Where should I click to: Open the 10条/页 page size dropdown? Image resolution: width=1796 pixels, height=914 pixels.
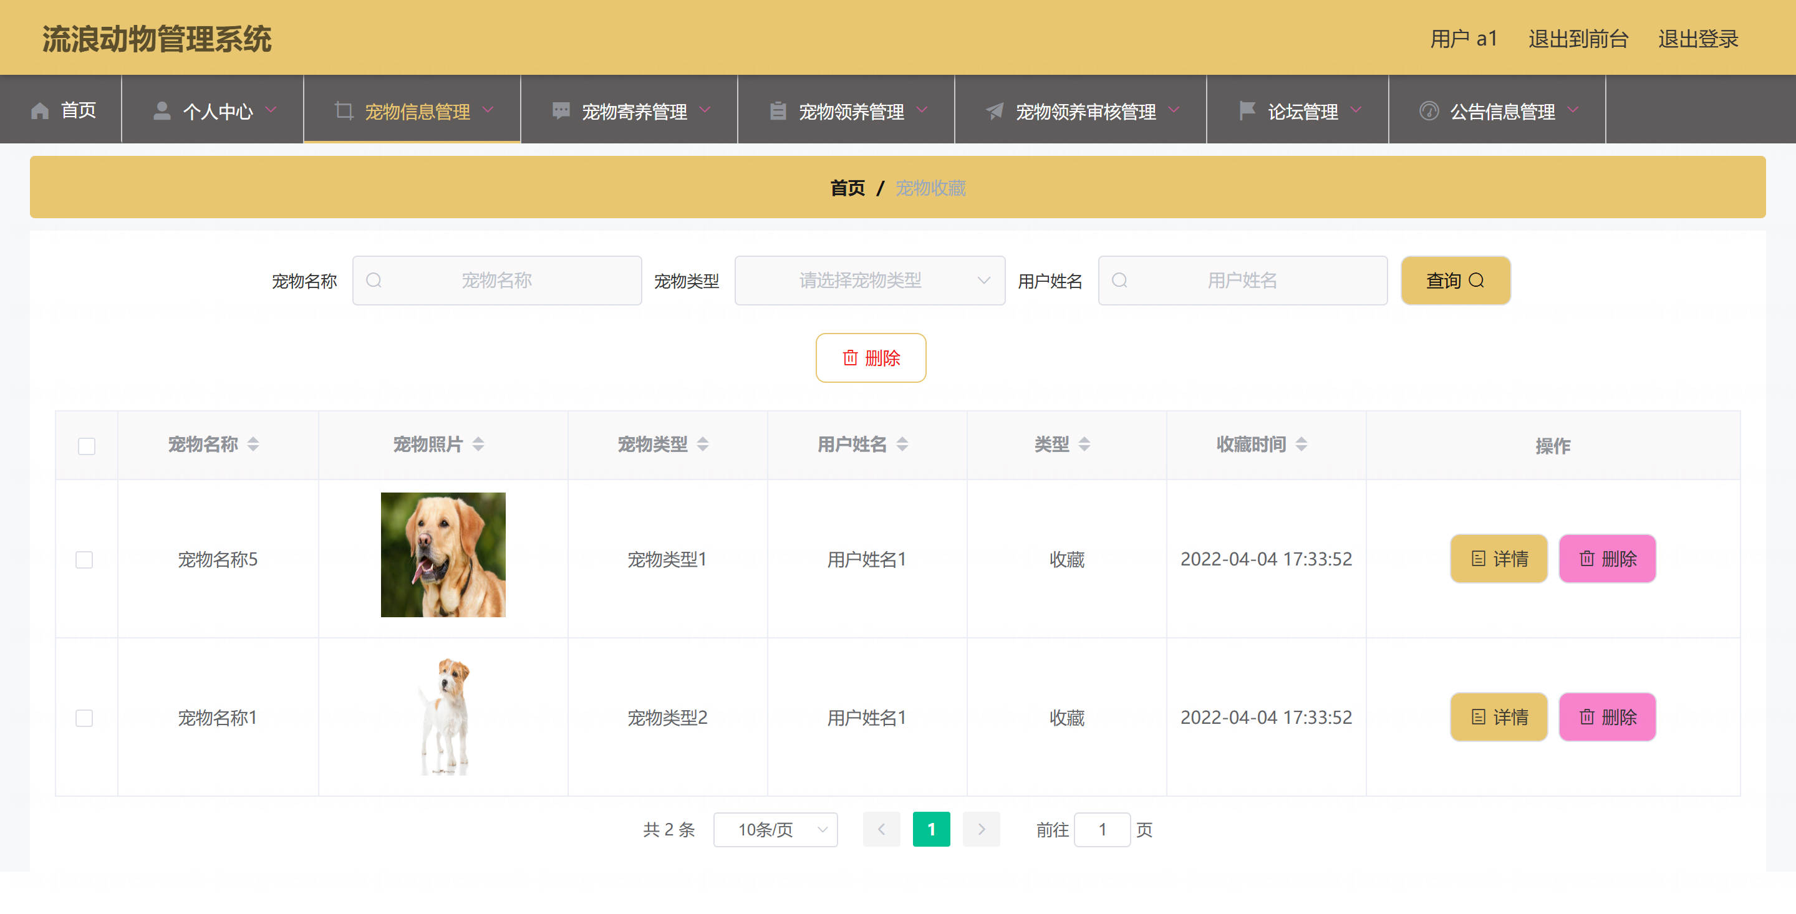click(775, 830)
